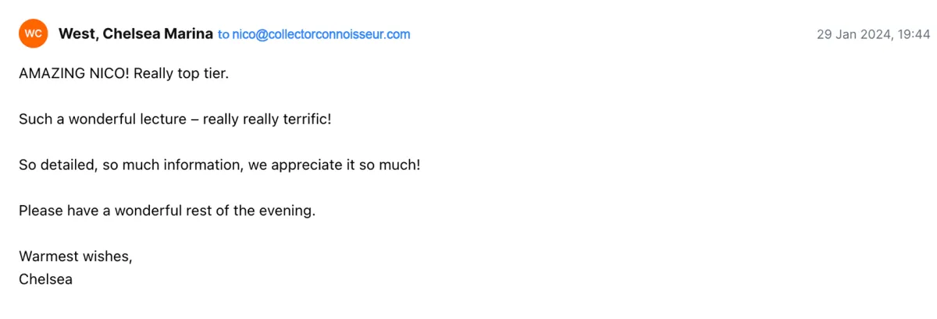The height and width of the screenshot is (319, 937).
Task: Click the word "to" before the recipient
Action: 223,34
